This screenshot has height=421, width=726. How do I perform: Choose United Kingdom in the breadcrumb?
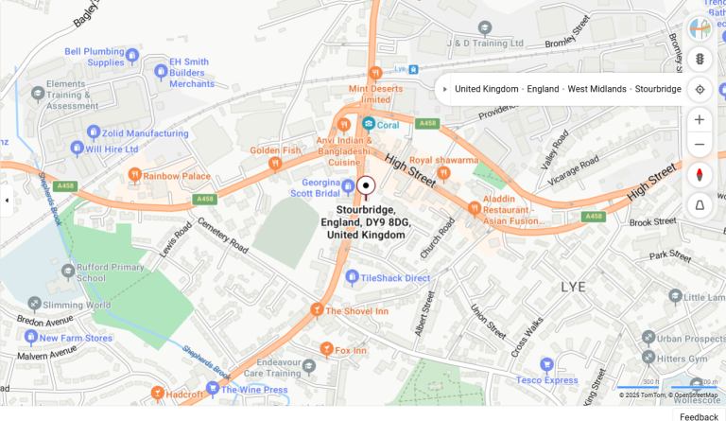pyautogui.click(x=487, y=89)
